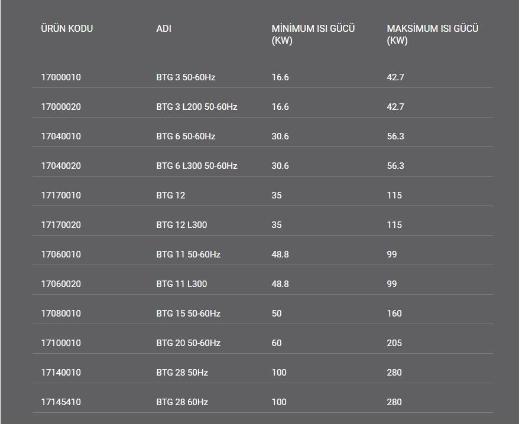Click product code 17040010
Screen dimensions: 519x424
(x=61, y=136)
